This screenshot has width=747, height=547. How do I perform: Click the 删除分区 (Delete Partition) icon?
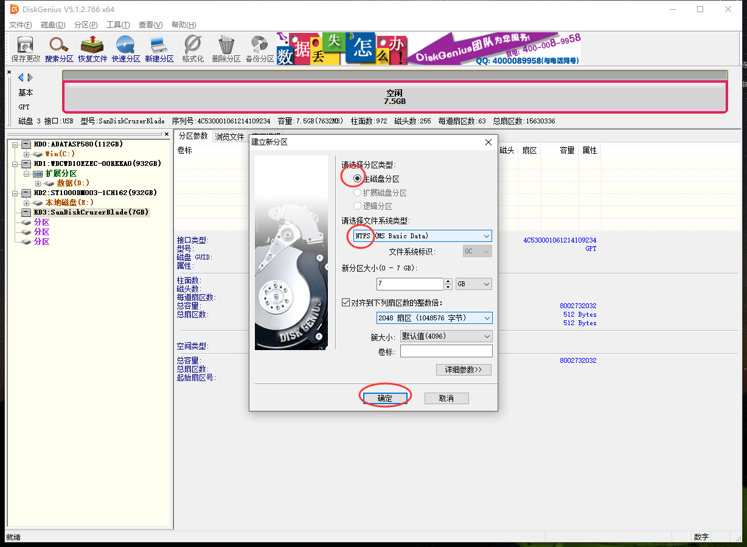[226, 49]
